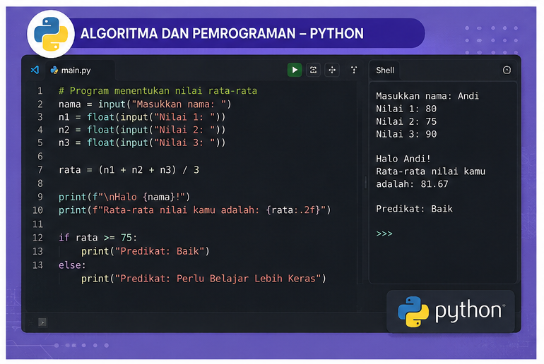
Task: Click the branch/fork toolbar icon
Action: [x=353, y=70]
